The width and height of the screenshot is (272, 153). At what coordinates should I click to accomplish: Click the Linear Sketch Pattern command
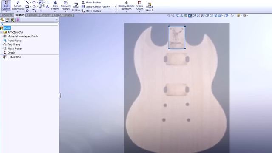[x=96, y=7]
